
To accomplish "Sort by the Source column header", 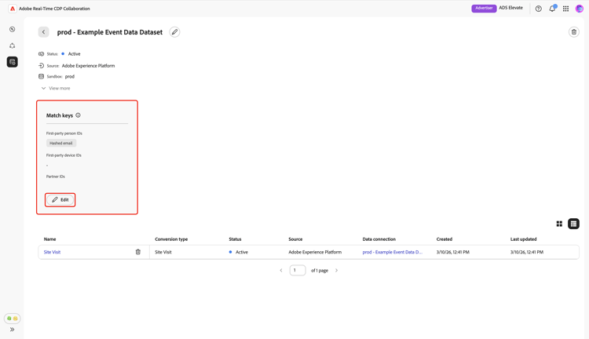I will click(x=295, y=239).
